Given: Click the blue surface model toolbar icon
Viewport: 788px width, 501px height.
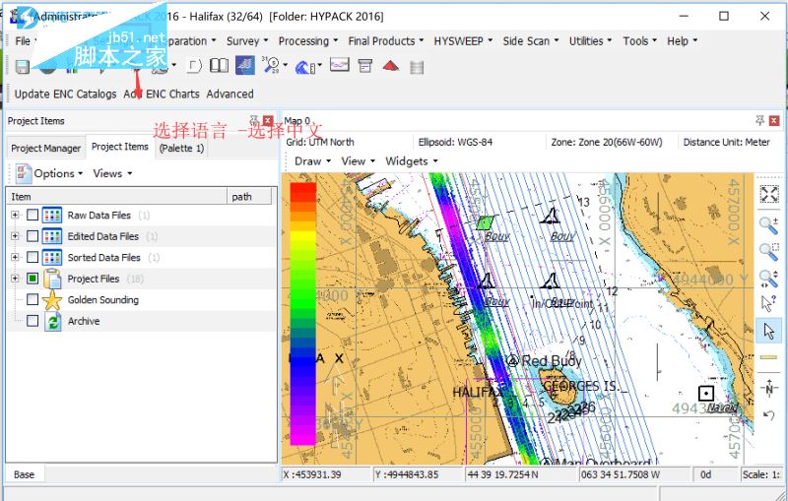Looking at the screenshot, I should click(x=244, y=65).
